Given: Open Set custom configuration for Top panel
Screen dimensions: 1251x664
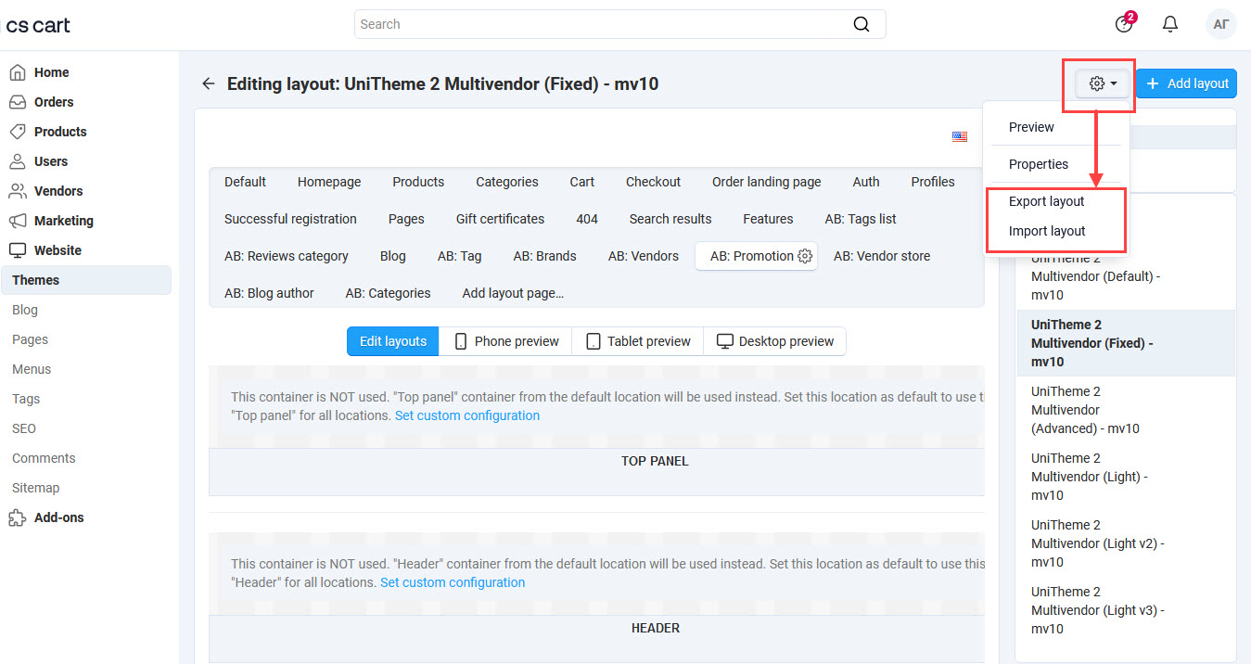Looking at the screenshot, I should [466, 415].
